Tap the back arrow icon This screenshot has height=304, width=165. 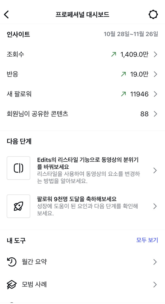[7, 15]
